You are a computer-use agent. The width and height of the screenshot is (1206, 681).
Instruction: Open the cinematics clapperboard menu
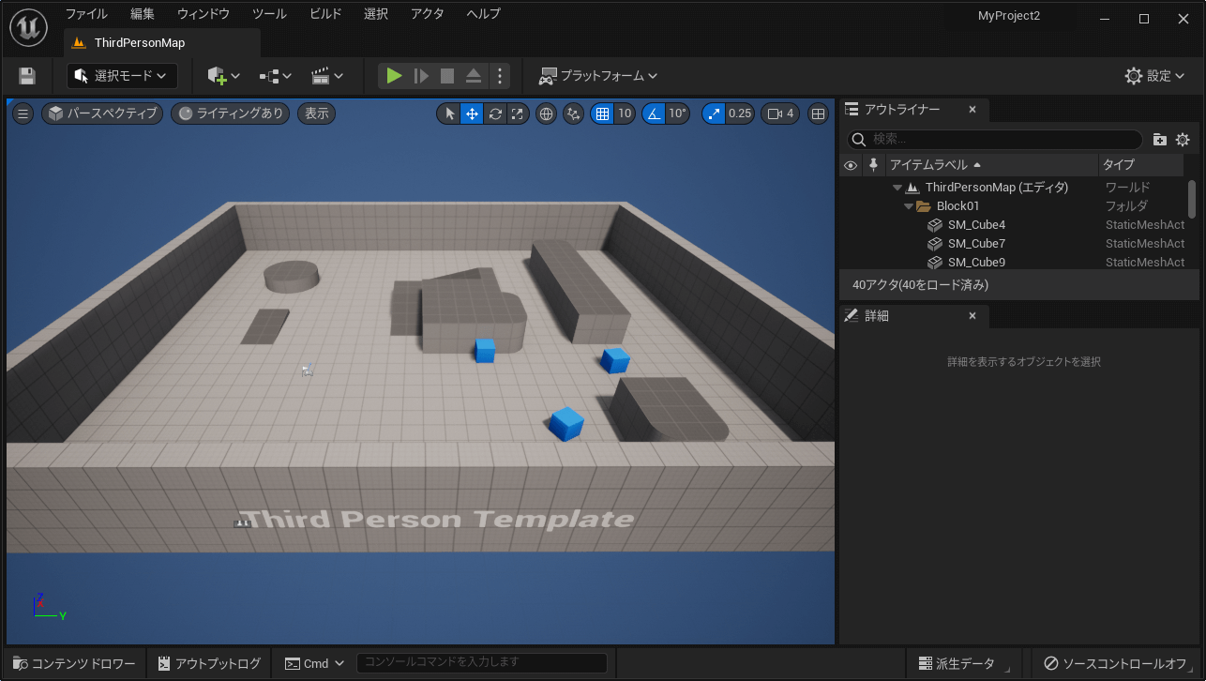click(x=327, y=76)
